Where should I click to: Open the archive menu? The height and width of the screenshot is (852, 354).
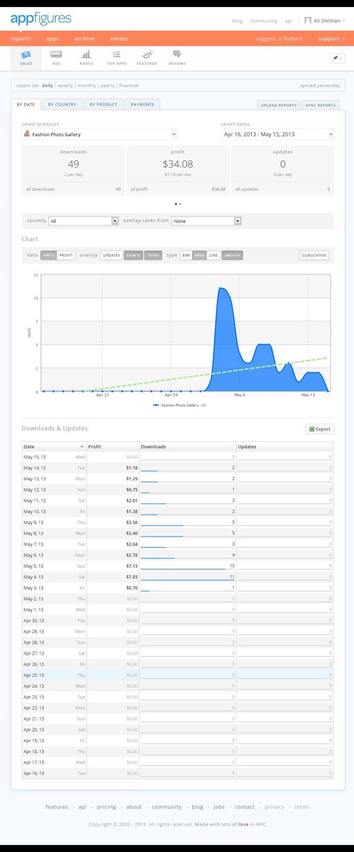point(85,38)
